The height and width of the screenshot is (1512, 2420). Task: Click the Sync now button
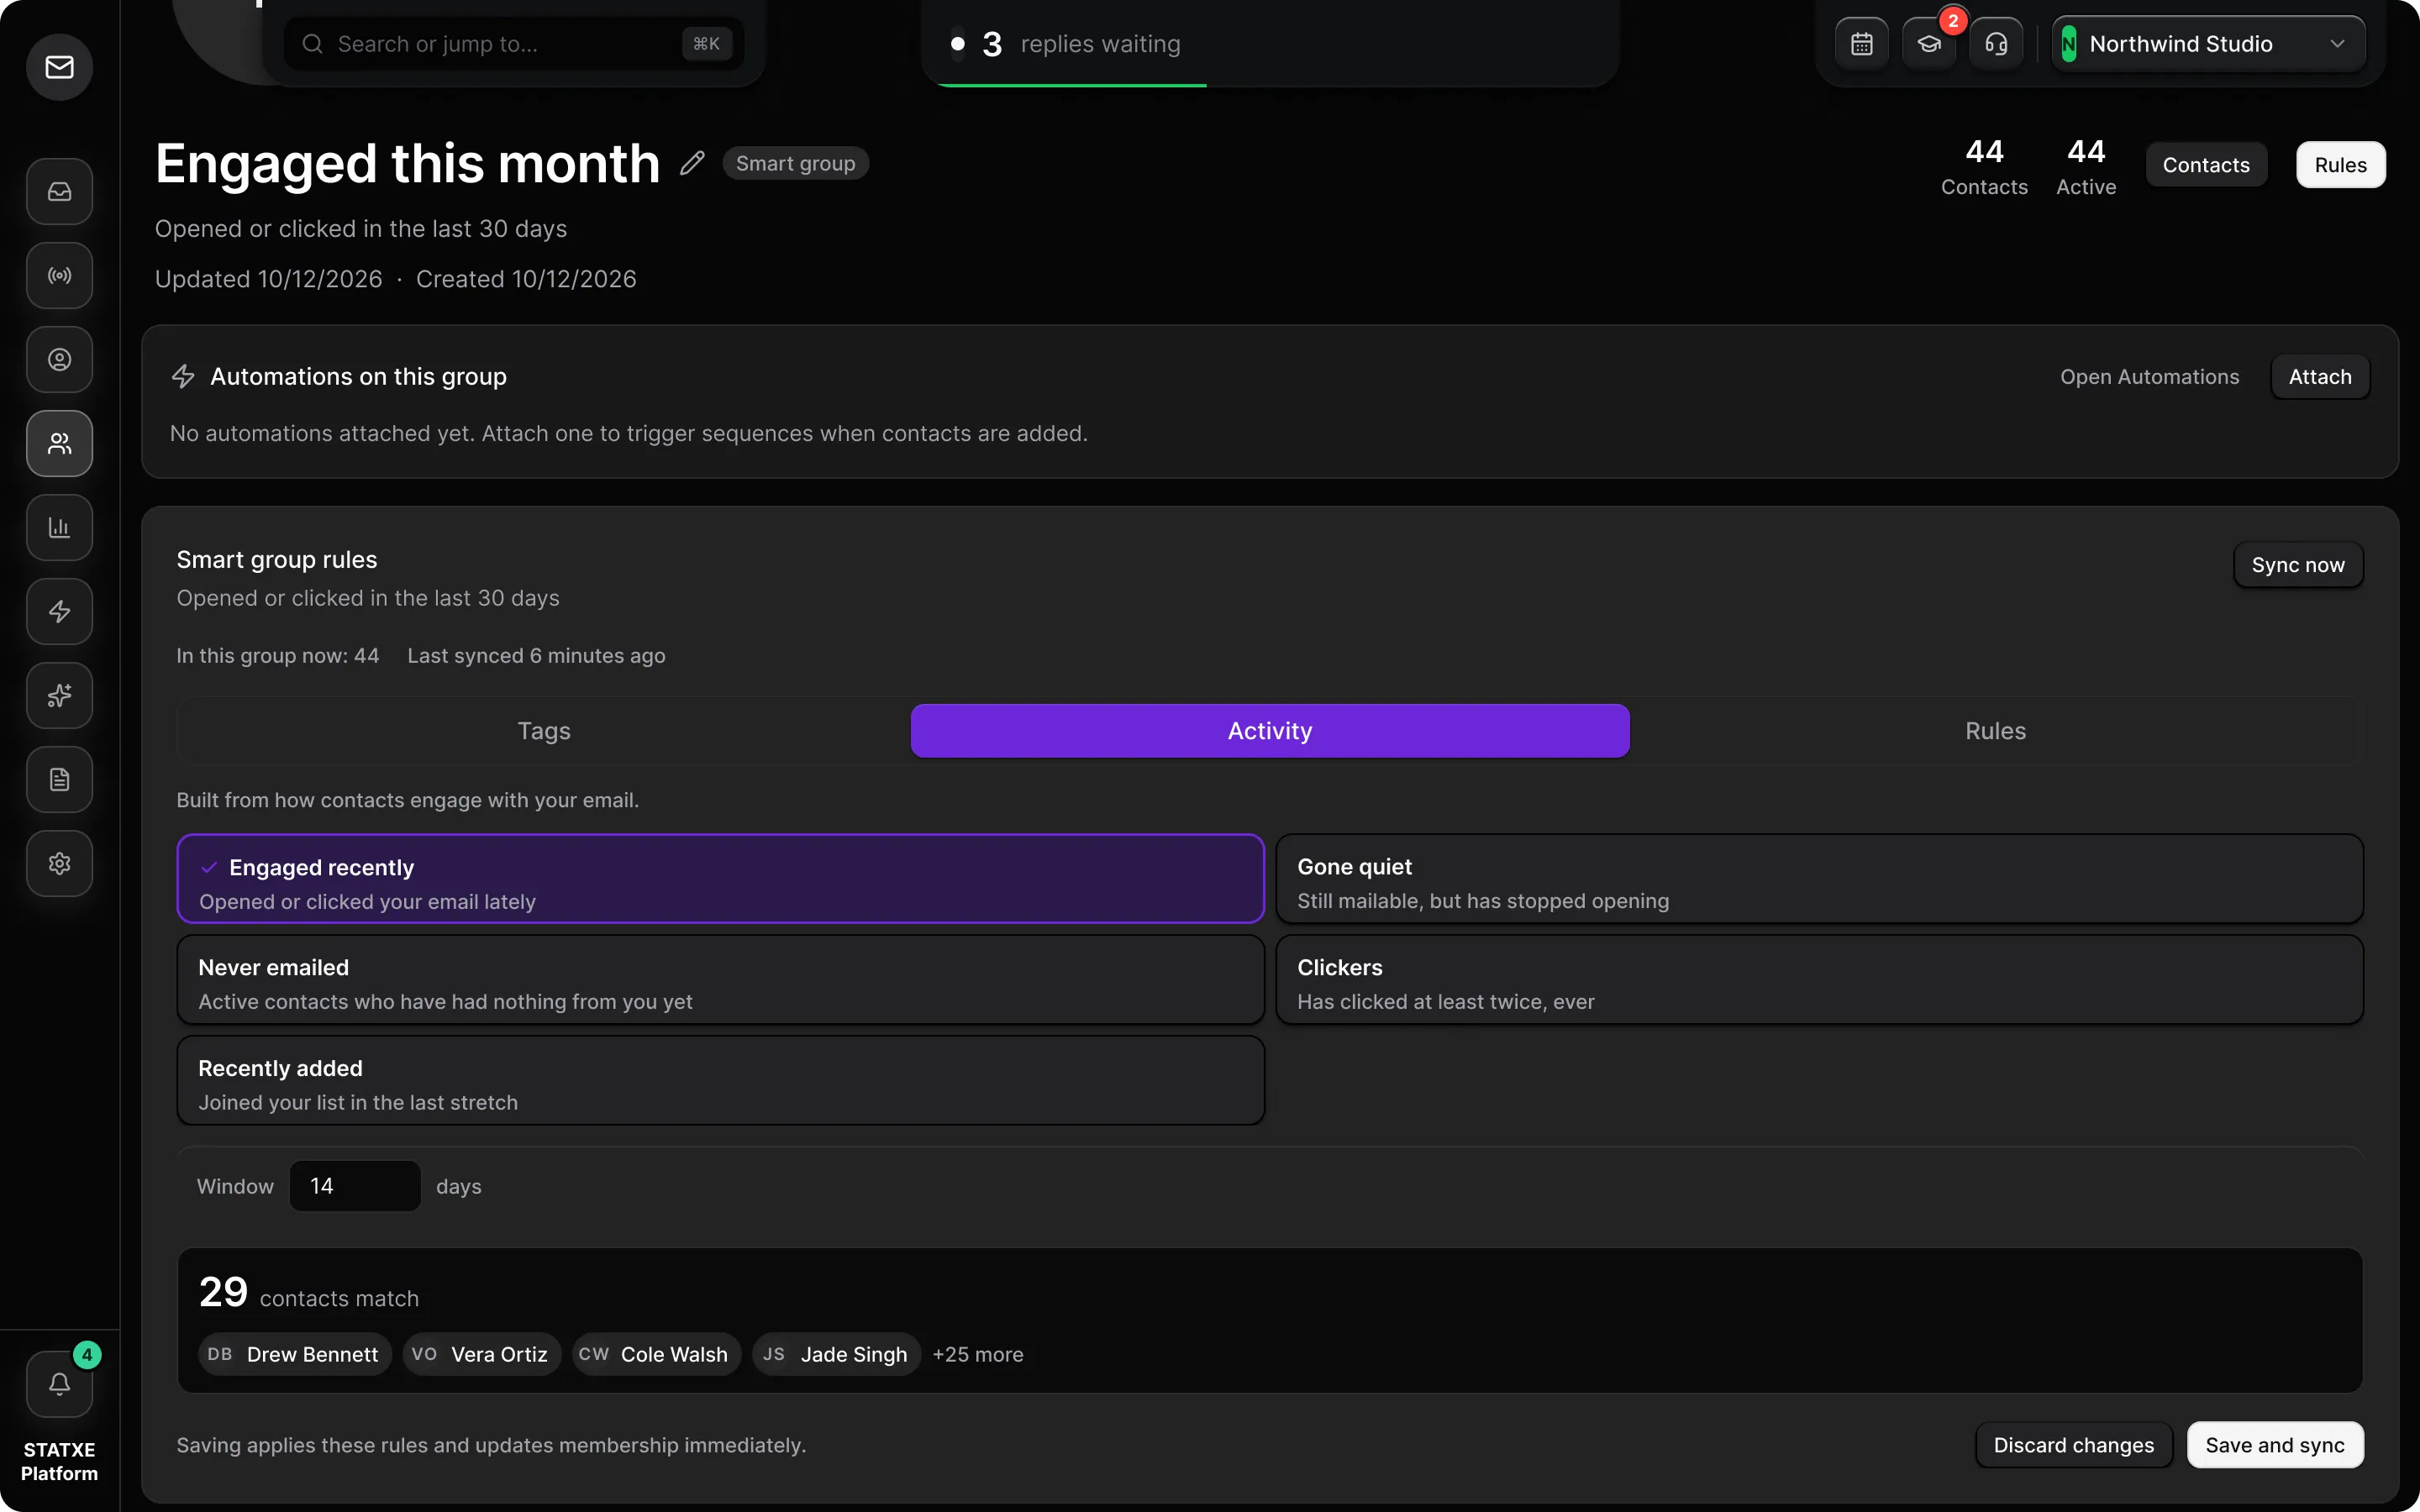pos(2298,565)
